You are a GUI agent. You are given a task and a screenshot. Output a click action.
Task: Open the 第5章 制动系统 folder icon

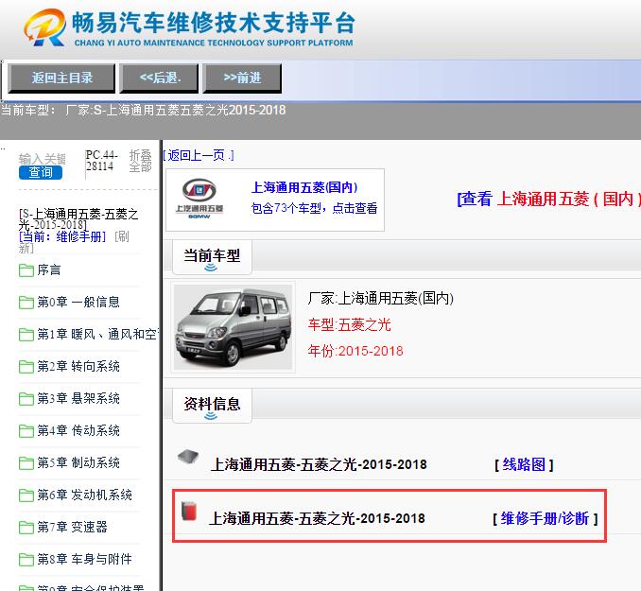tap(26, 463)
